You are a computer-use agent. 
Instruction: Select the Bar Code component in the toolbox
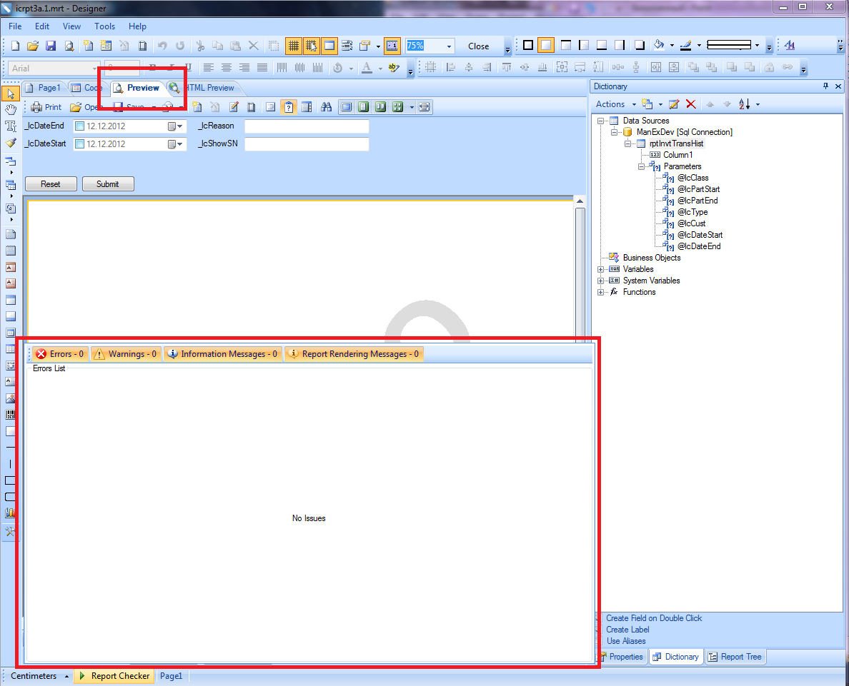10,415
